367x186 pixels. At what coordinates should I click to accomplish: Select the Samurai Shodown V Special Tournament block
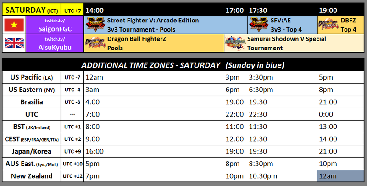coord(294,43)
